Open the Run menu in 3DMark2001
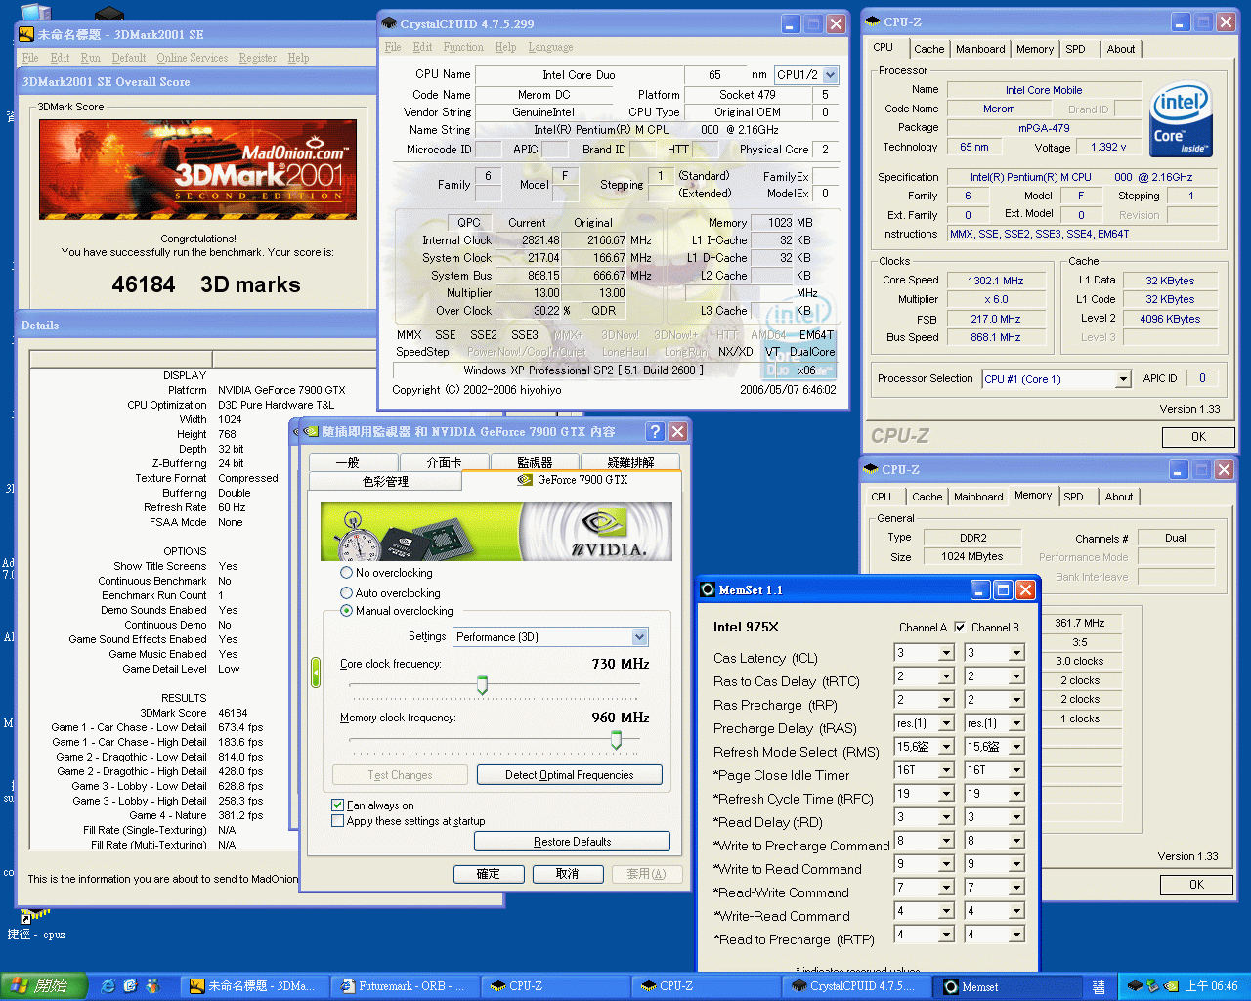The height and width of the screenshot is (1001, 1251). 90,58
